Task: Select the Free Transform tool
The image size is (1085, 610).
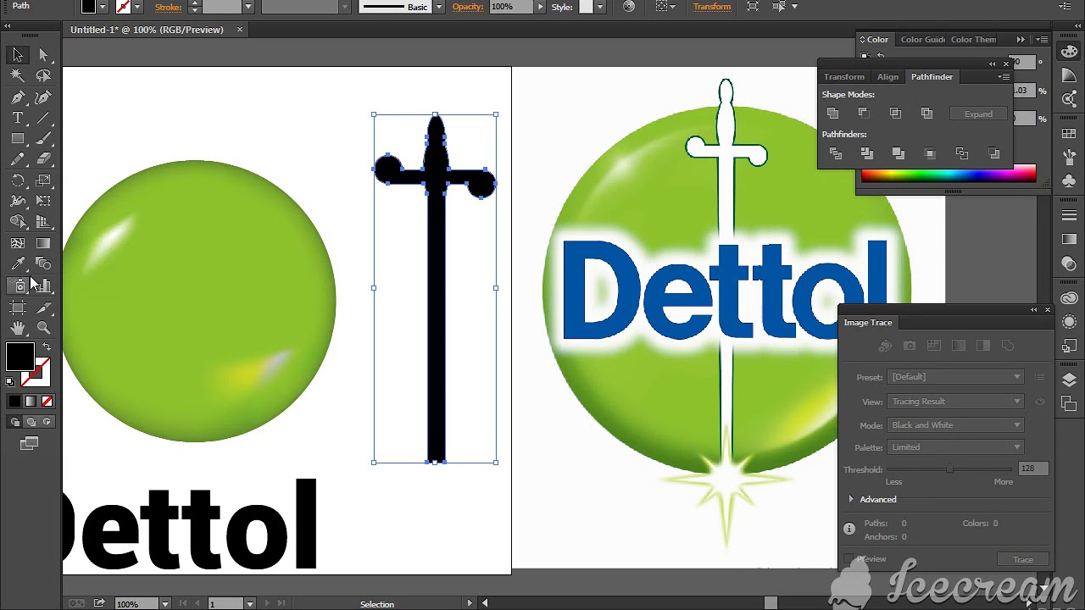Action: 43,201
